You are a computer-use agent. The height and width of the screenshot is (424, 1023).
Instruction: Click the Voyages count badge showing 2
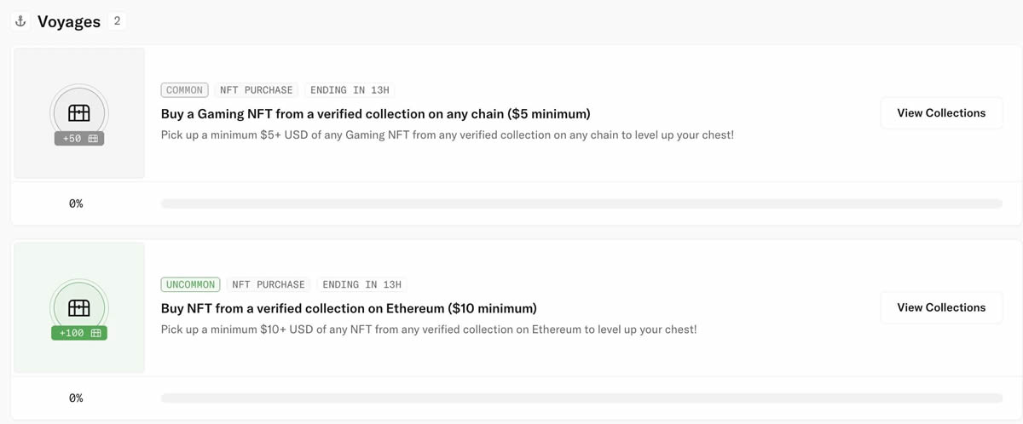coord(117,21)
